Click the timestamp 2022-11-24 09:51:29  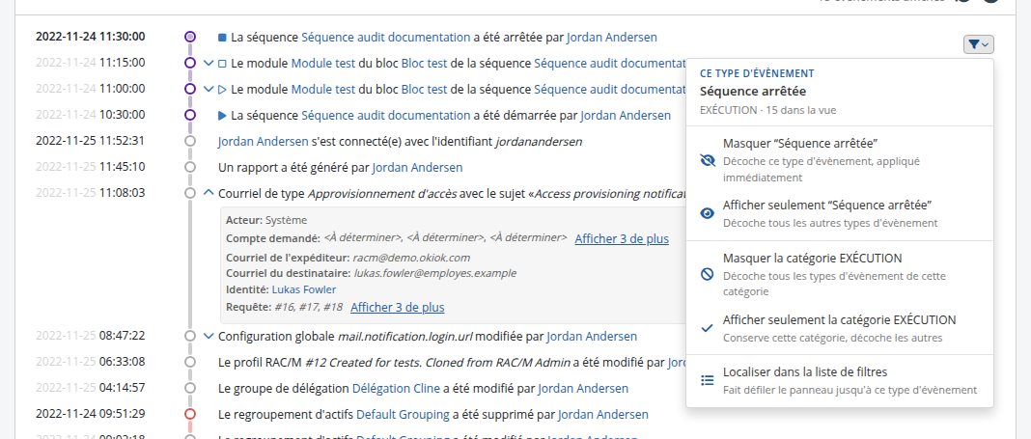tap(90, 414)
